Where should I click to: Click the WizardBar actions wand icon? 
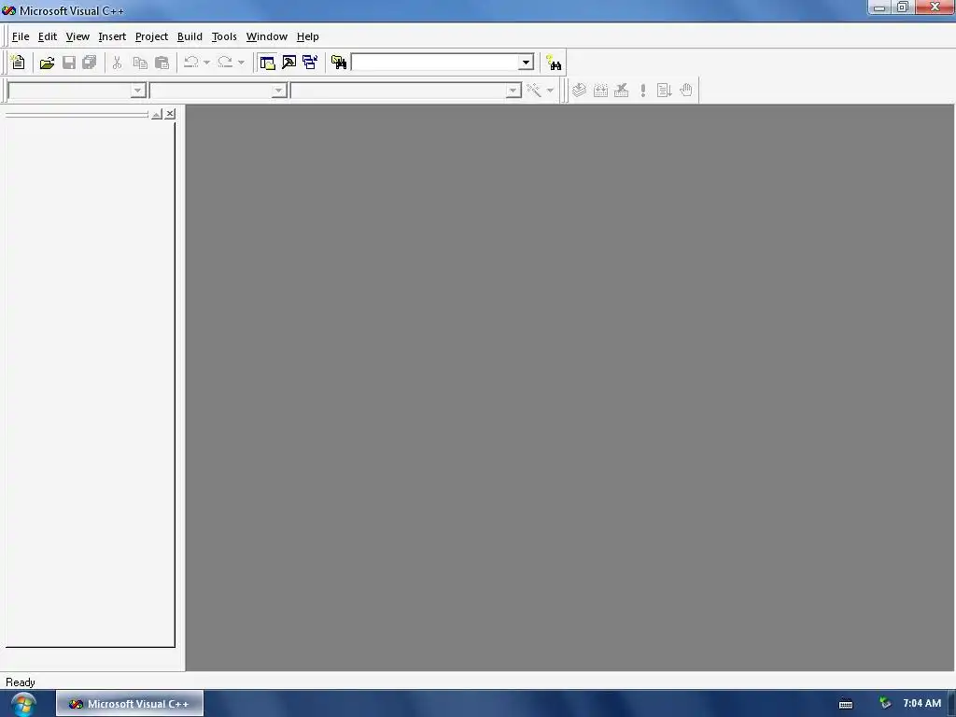coord(534,91)
